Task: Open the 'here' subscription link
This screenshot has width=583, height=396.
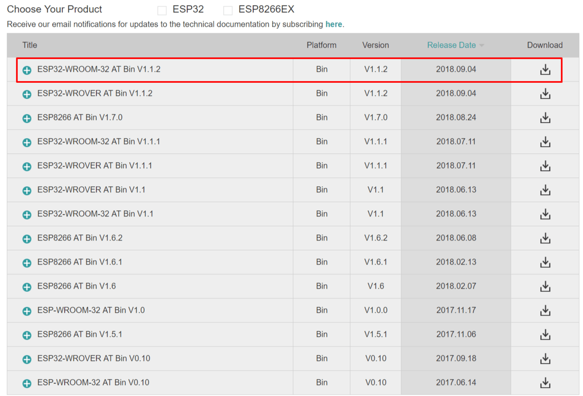Action: point(333,24)
